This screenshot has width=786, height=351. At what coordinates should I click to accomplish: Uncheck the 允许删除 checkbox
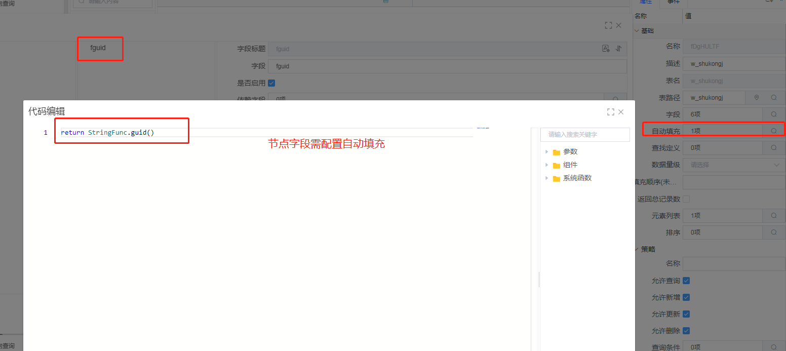[x=686, y=331]
